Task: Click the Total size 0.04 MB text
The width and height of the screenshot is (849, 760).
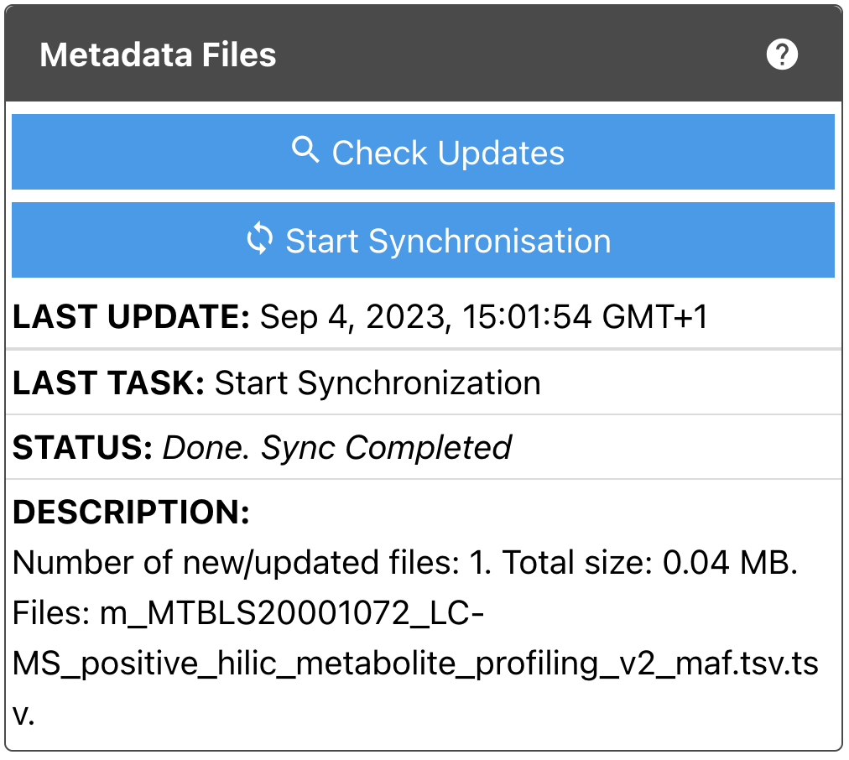Action: pos(650,562)
